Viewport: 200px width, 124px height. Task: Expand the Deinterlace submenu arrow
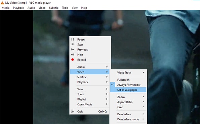tap(143, 114)
